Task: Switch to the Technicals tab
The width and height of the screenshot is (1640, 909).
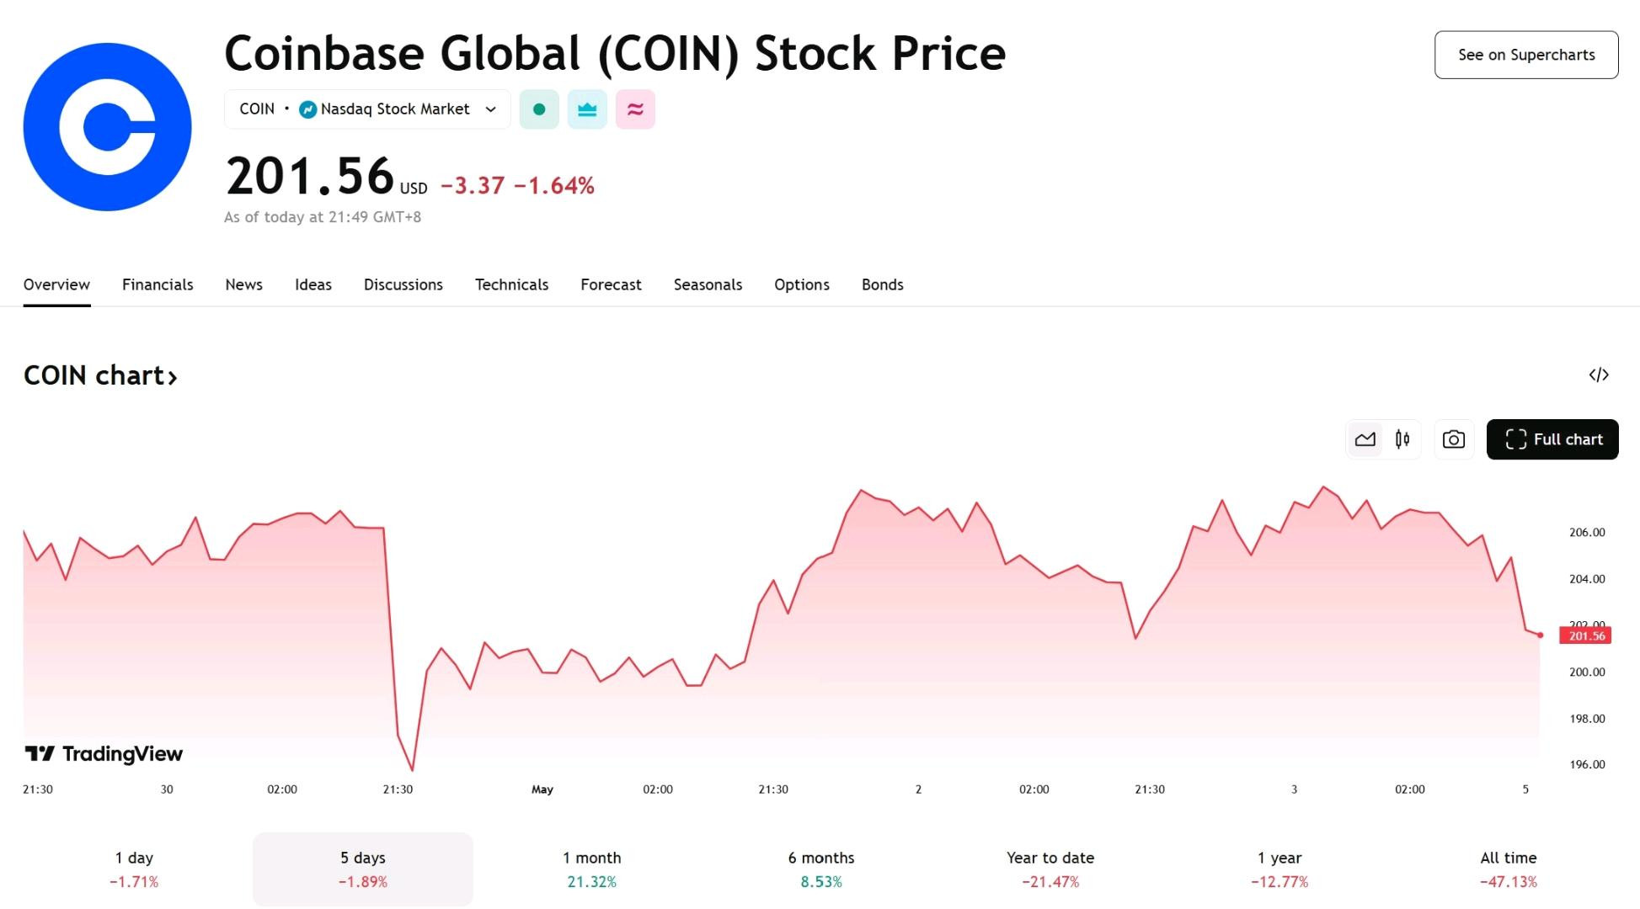Action: coord(511,284)
